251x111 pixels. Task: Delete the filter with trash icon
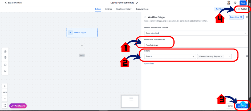(x=247, y=56)
